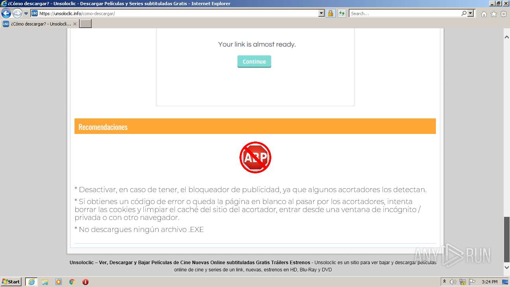Open Windows Explorer from taskbar
This screenshot has width=510, height=287.
(45, 282)
